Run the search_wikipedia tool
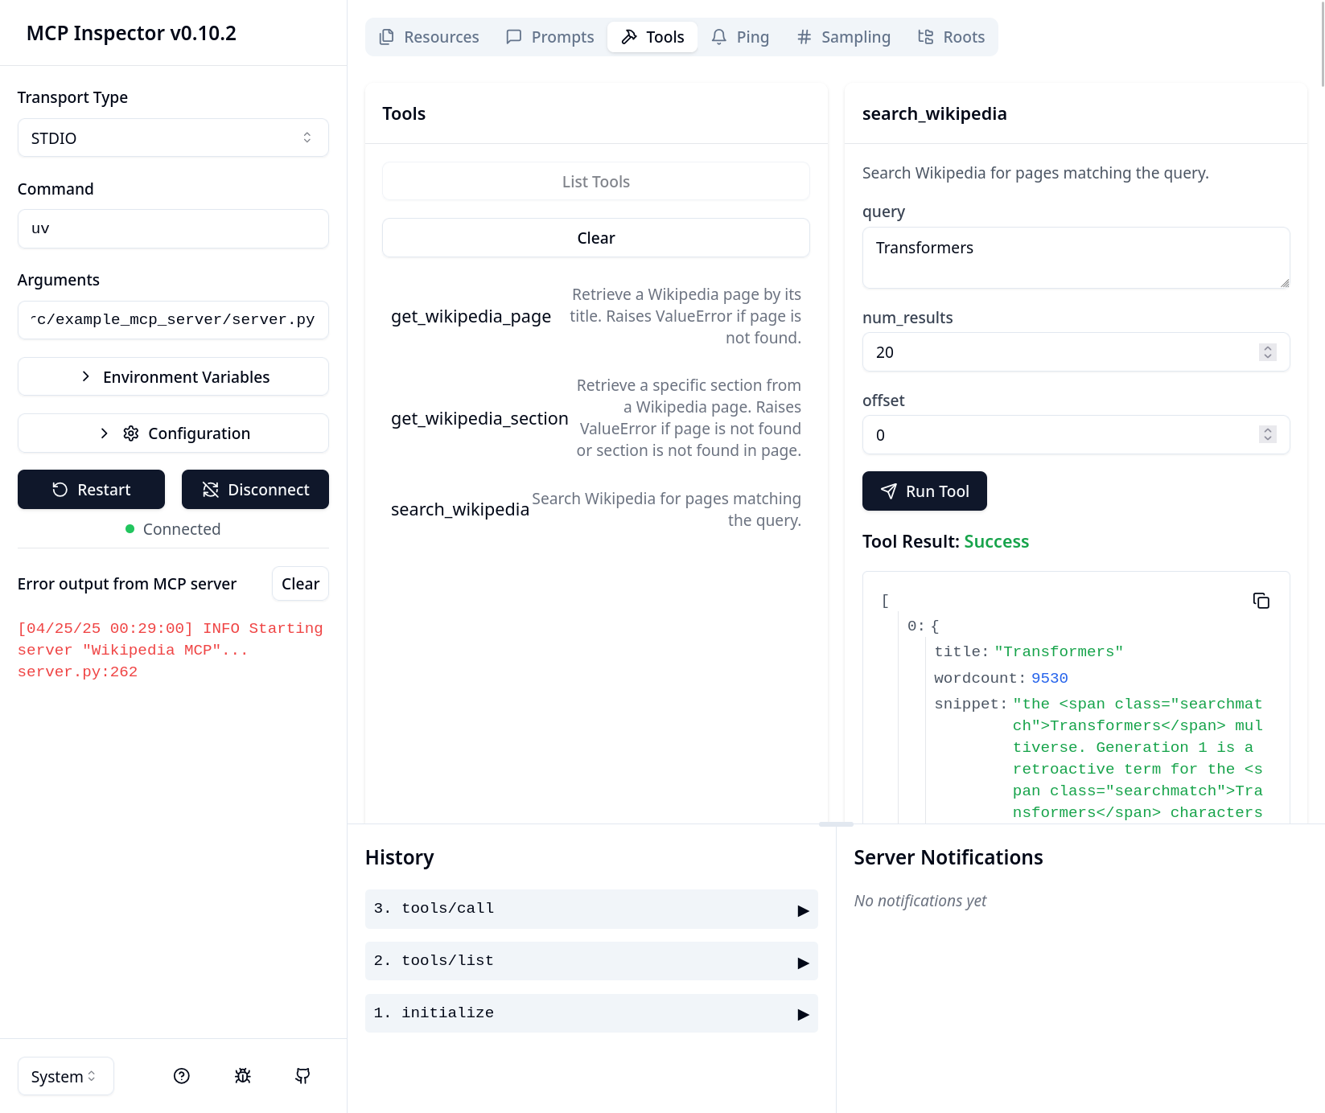Image resolution: width=1325 pixels, height=1113 pixels. coord(924,491)
